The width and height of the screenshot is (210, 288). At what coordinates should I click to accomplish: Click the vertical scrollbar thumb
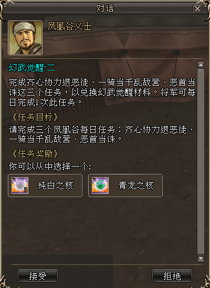click(201, 162)
